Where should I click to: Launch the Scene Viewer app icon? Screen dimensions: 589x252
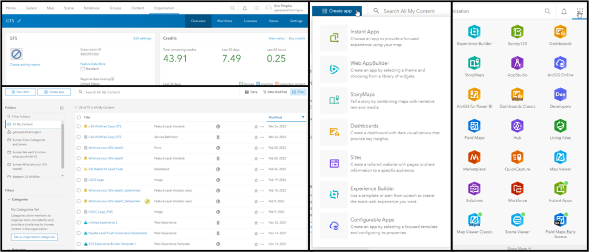[x=517, y=220]
